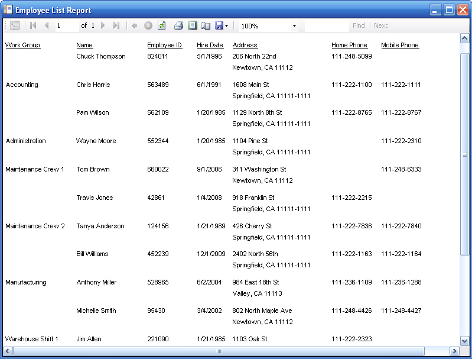Stop report rendering
This screenshot has height=359, width=472.
tap(148, 25)
